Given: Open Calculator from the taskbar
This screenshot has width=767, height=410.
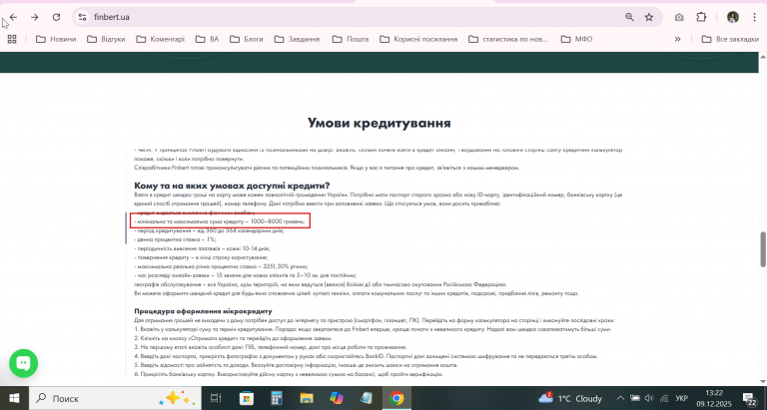Looking at the screenshot, I should pos(277,398).
